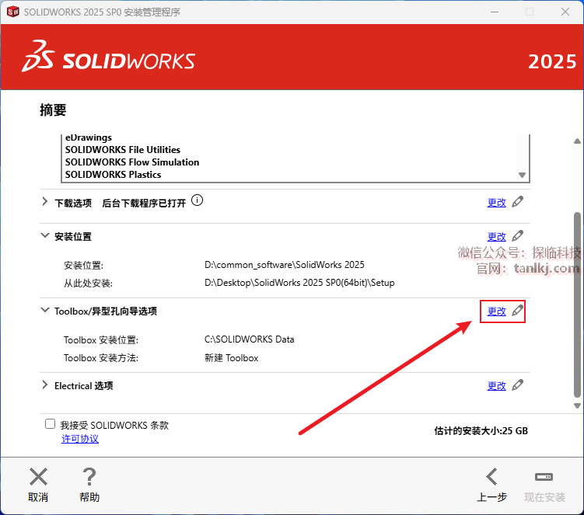Viewport: 584px width, 515px height.
Task: Click the source path ending in \Setup
Action: [x=299, y=283]
